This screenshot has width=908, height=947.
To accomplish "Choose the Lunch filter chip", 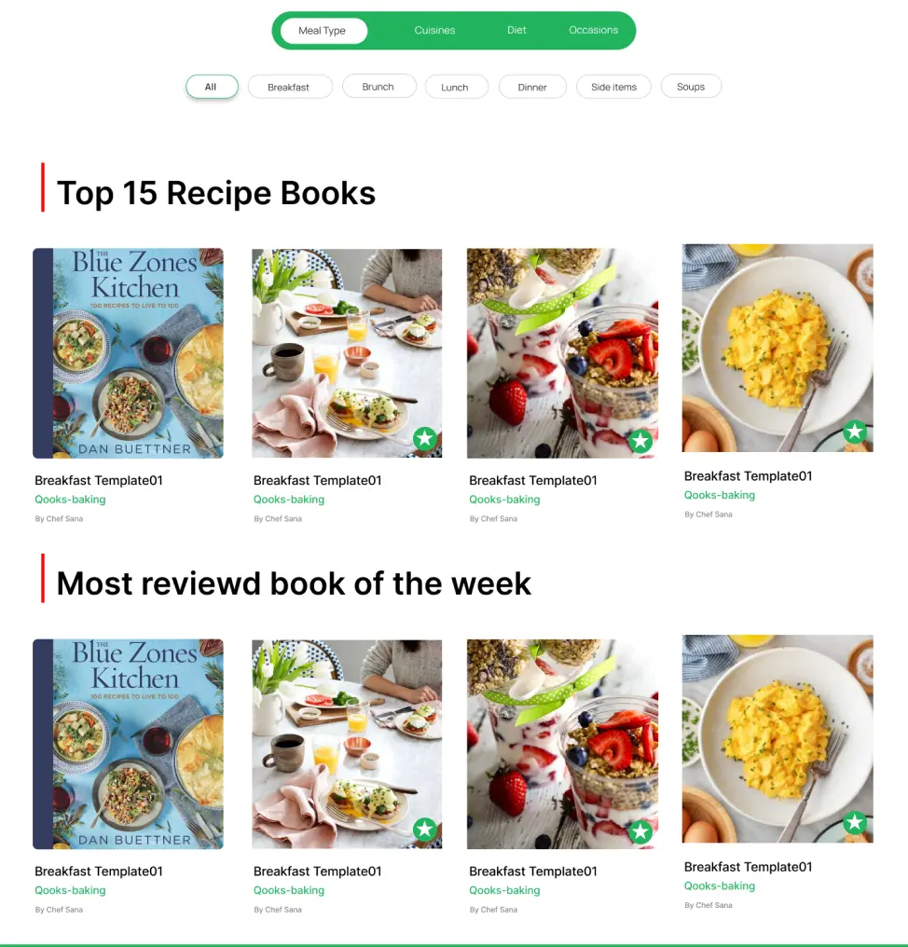I will [456, 87].
